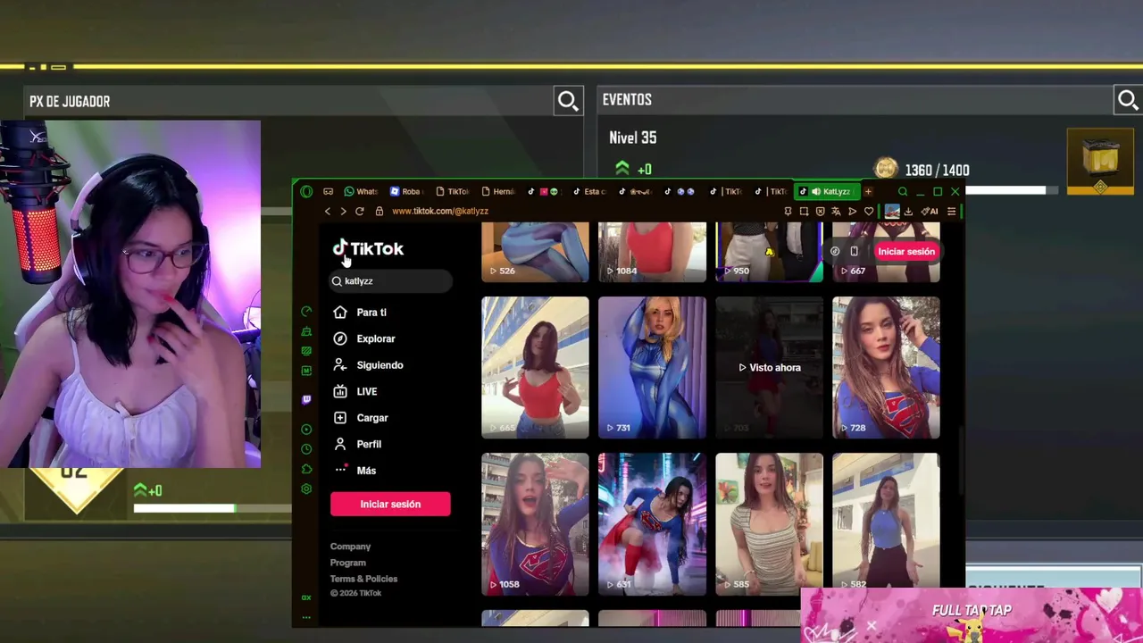This screenshot has height=643, width=1143.
Task: Open browser downloads icon
Action: (x=908, y=211)
